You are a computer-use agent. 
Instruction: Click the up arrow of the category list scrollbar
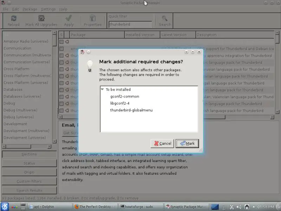tap(54, 33)
